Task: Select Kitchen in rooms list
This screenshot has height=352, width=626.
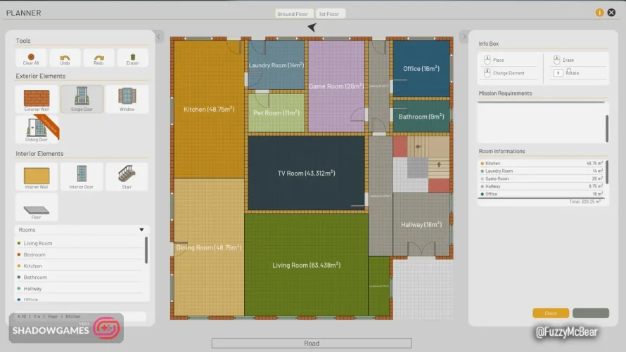Action: pyautogui.click(x=79, y=266)
